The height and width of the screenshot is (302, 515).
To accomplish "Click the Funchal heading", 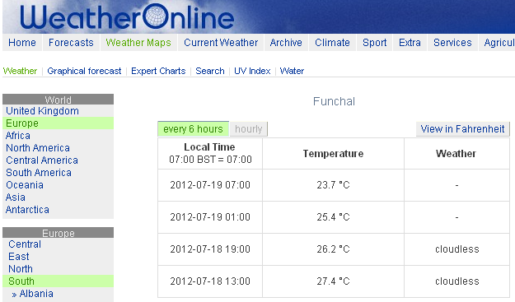I will [x=334, y=101].
